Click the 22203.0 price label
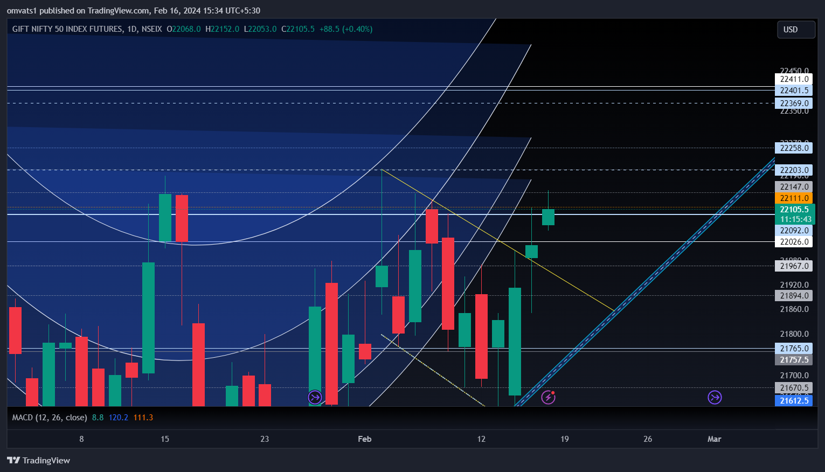This screenshot has height=472, width=825. pos(794,170)
